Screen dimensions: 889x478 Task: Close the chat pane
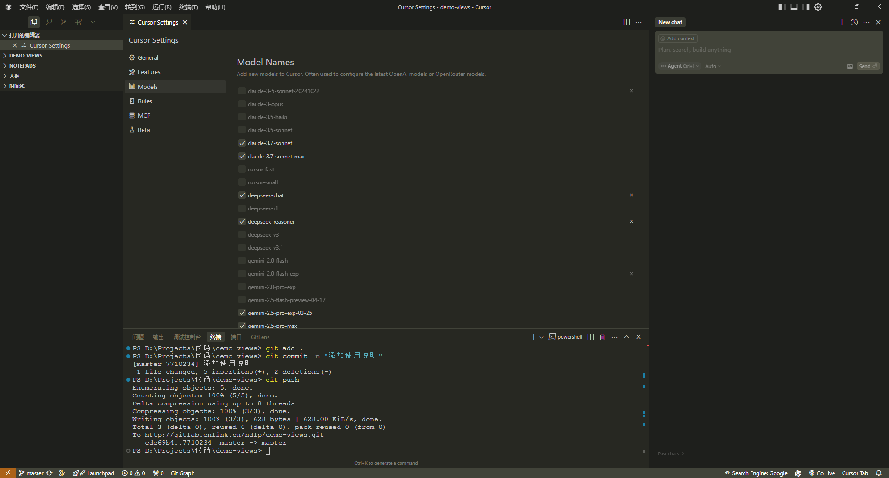(878, 22)
